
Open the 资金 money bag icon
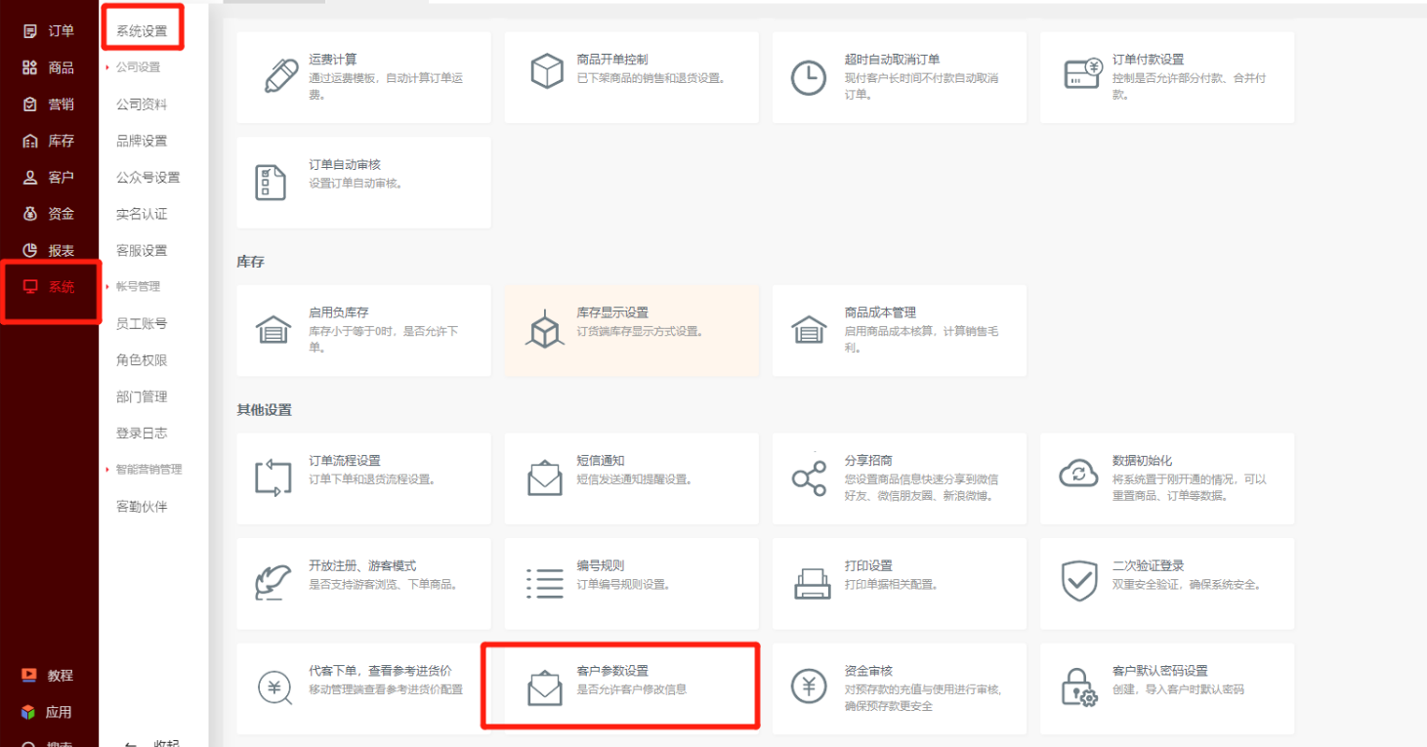(x=30, y=214)
